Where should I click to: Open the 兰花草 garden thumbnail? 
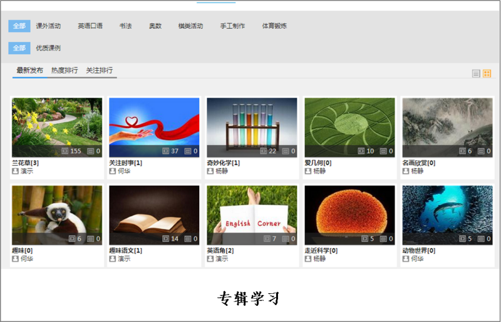(x=57, y=128)
